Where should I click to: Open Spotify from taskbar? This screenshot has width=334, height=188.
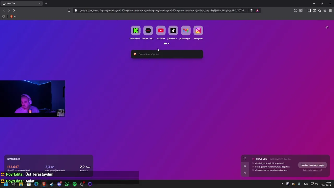coord(75,184)
